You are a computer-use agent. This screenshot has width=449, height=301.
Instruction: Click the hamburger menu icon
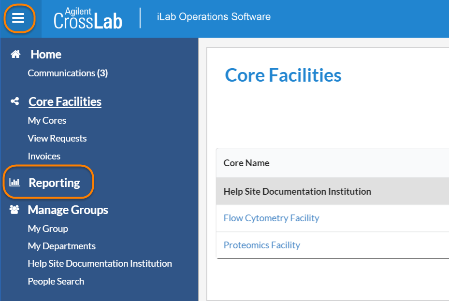18,18
